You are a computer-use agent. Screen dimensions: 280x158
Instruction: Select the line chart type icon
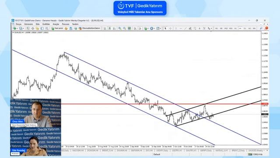coord(114,28)
